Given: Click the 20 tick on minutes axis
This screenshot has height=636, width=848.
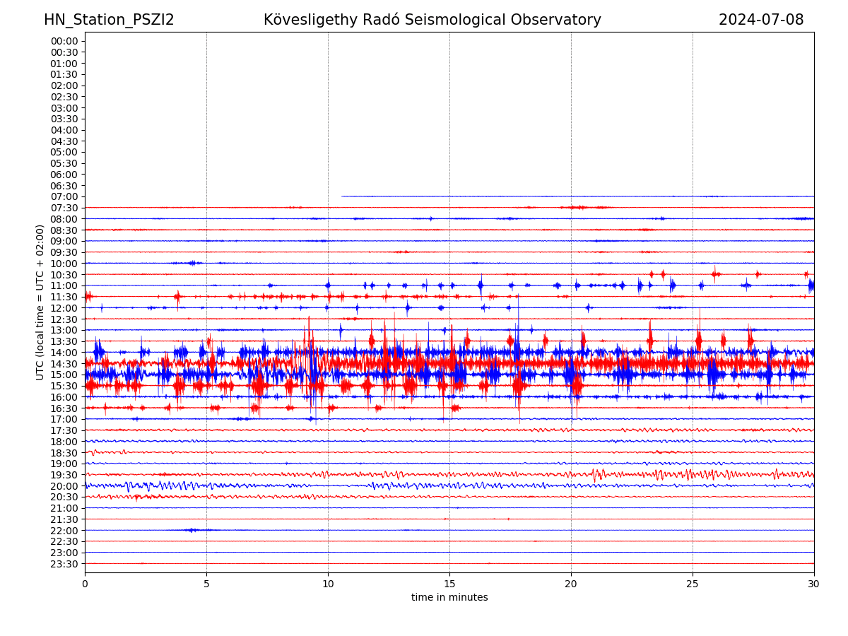Looking at the screenshot, I should (x=571, y=584).
